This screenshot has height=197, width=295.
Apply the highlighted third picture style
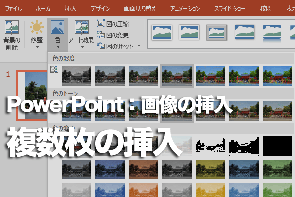click(x=217, y=33)
